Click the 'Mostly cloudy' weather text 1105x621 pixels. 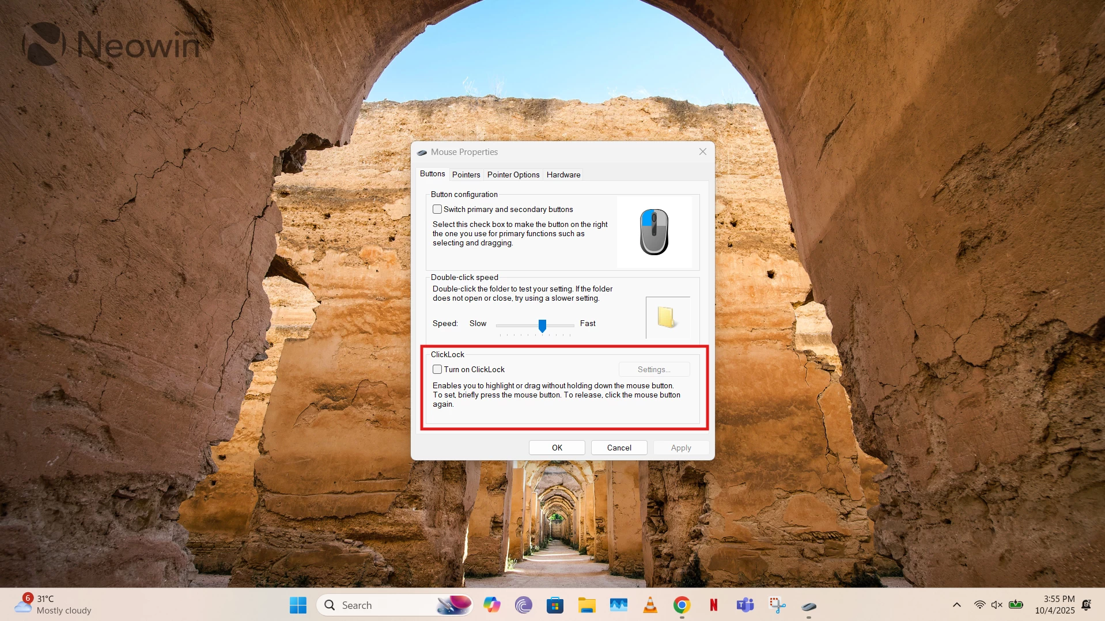pyautogui.click(x=64, y=611)
